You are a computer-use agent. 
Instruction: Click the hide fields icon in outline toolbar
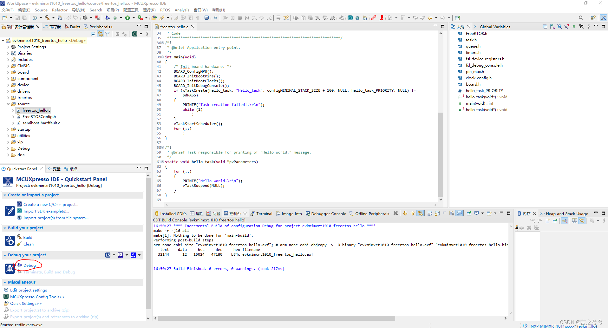pyautogui.click(x=559, y=27)
